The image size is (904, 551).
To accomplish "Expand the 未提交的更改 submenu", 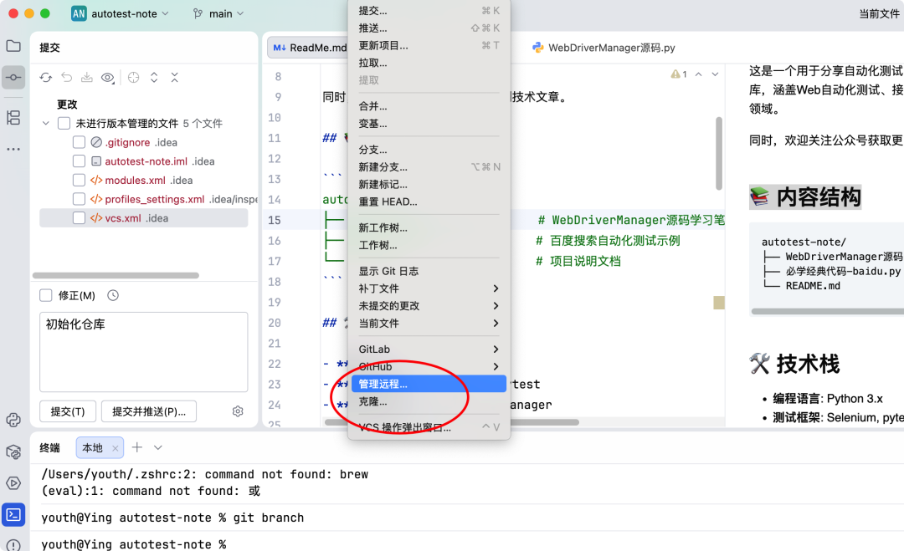I will tap(429, 306).
